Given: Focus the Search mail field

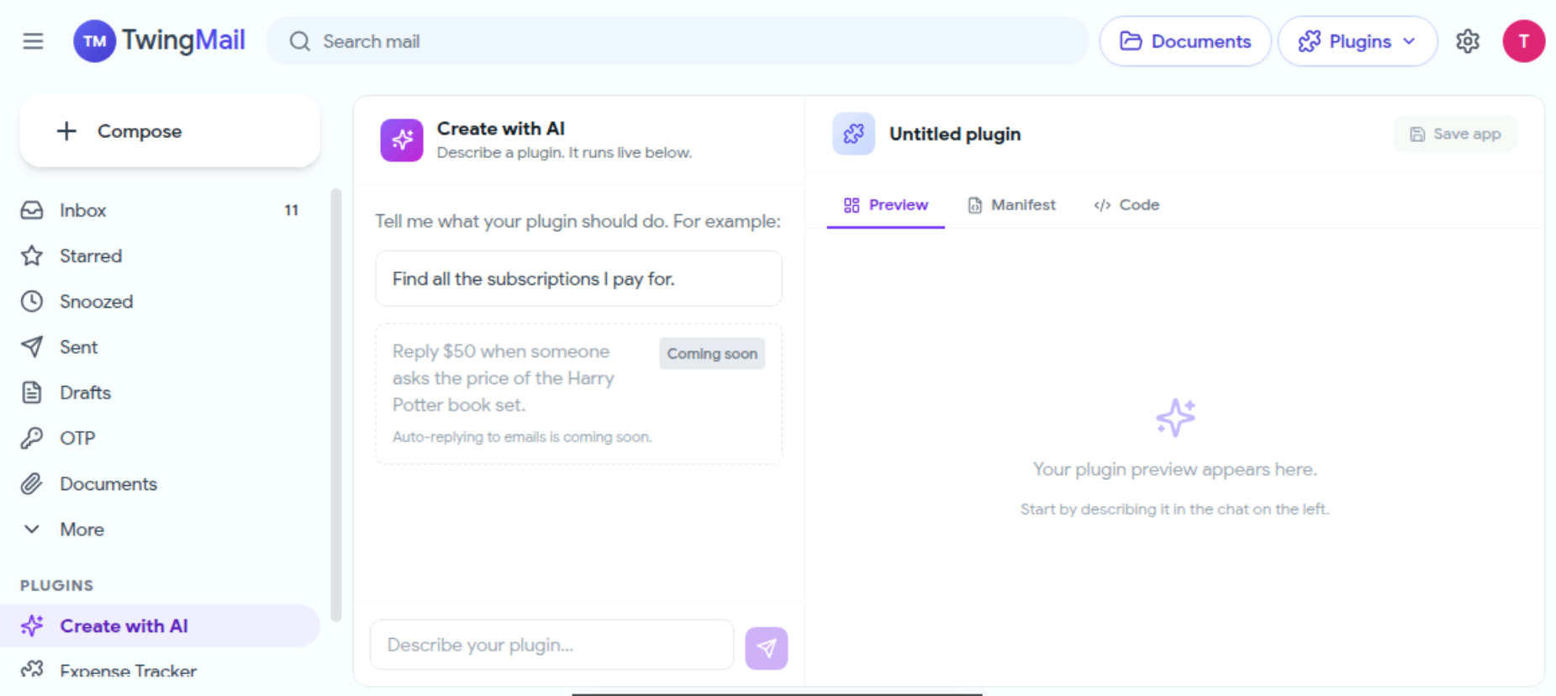Looking at the screenshot, I should click(x=678, y=41).
